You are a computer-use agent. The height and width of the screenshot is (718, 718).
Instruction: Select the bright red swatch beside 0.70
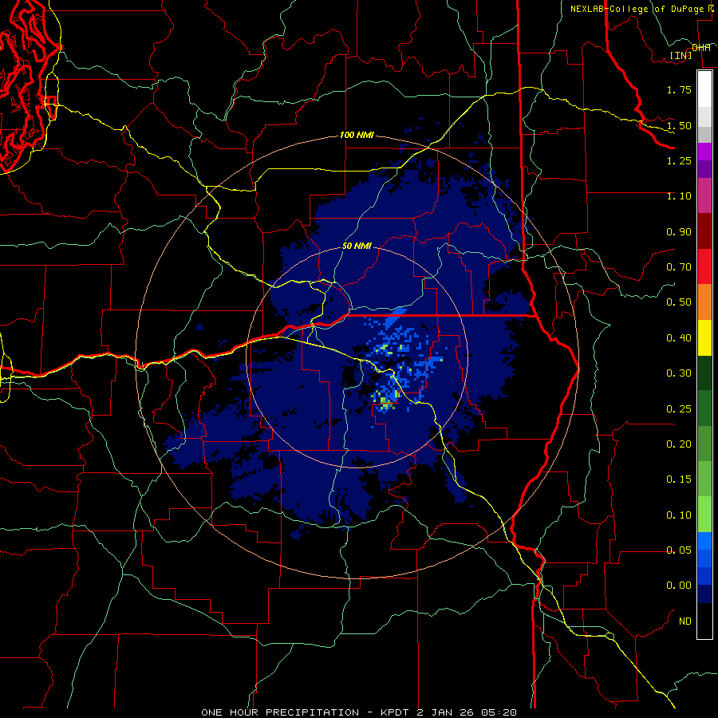coord(704,266)
